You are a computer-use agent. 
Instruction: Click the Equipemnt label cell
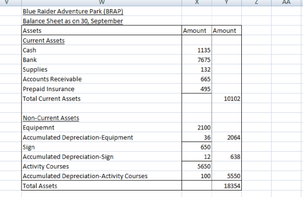point(102,127)
